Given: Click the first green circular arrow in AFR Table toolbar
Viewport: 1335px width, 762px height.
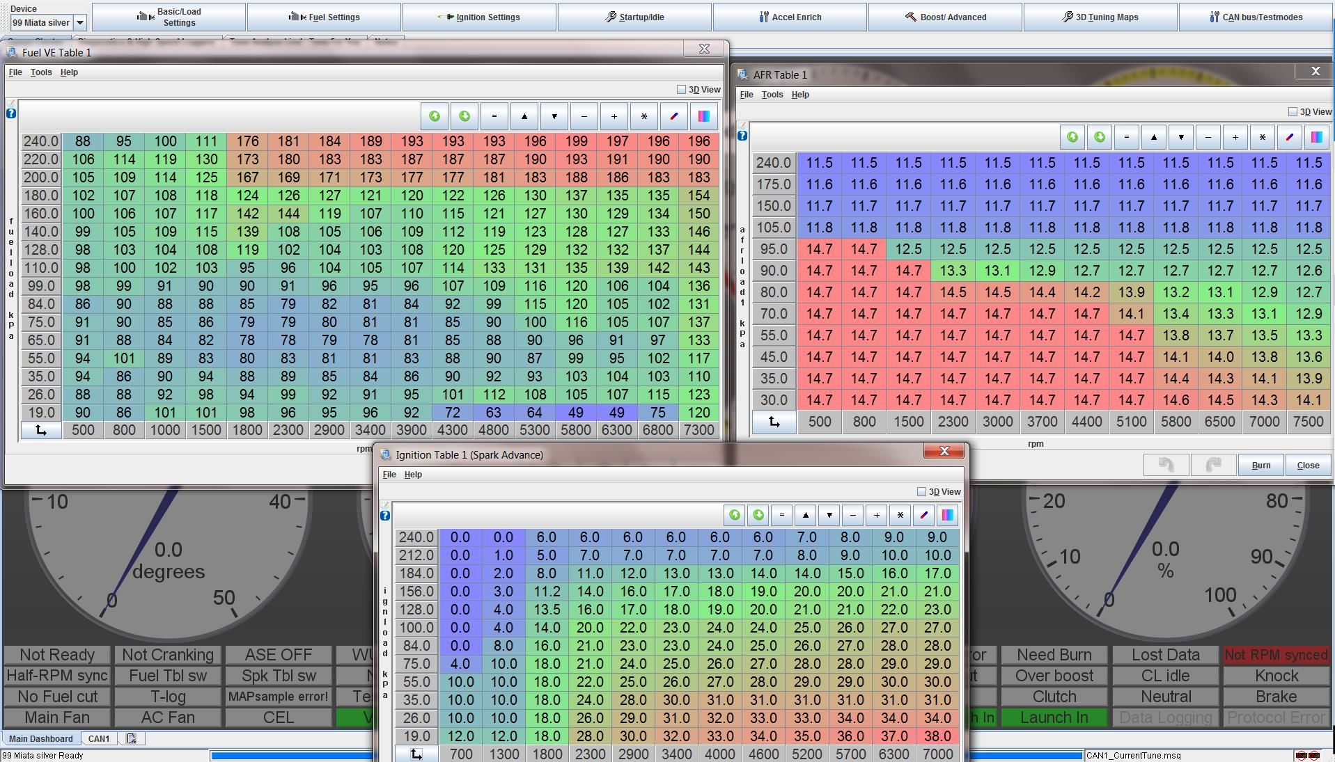Looking at the screenshot, I should coord(1072,137).
